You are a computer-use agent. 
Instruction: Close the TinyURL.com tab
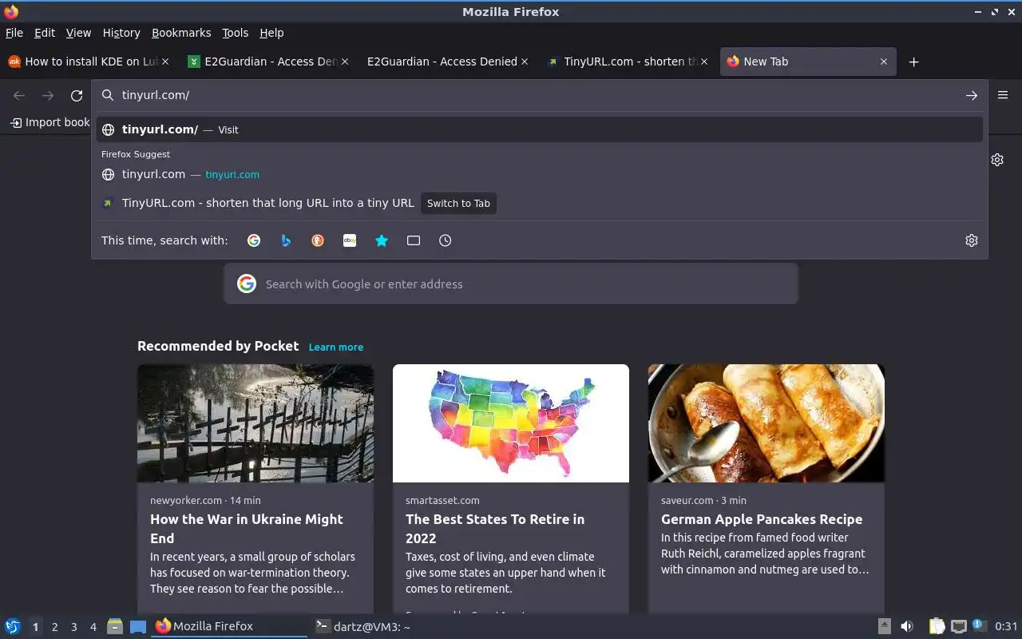[x=704, y=62]
